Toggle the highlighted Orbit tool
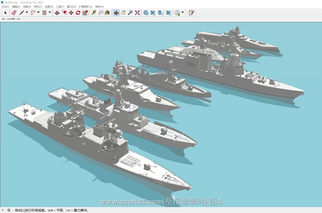Viewport: 322px width, 213px height. [116, 13]
